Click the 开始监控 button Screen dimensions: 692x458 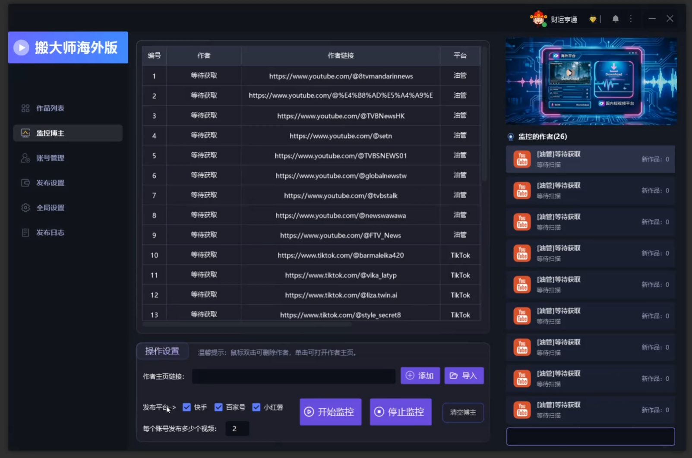331,412
